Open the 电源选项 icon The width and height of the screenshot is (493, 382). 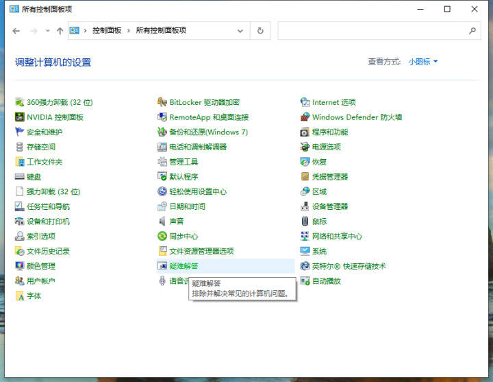(x=305, y=147)
